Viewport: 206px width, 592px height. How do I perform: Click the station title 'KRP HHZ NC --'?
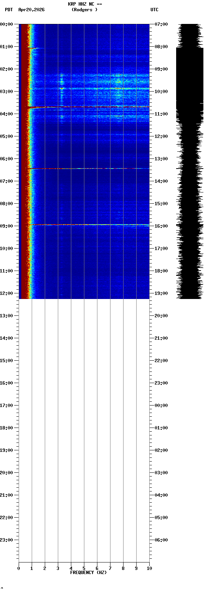coord(85,4)
